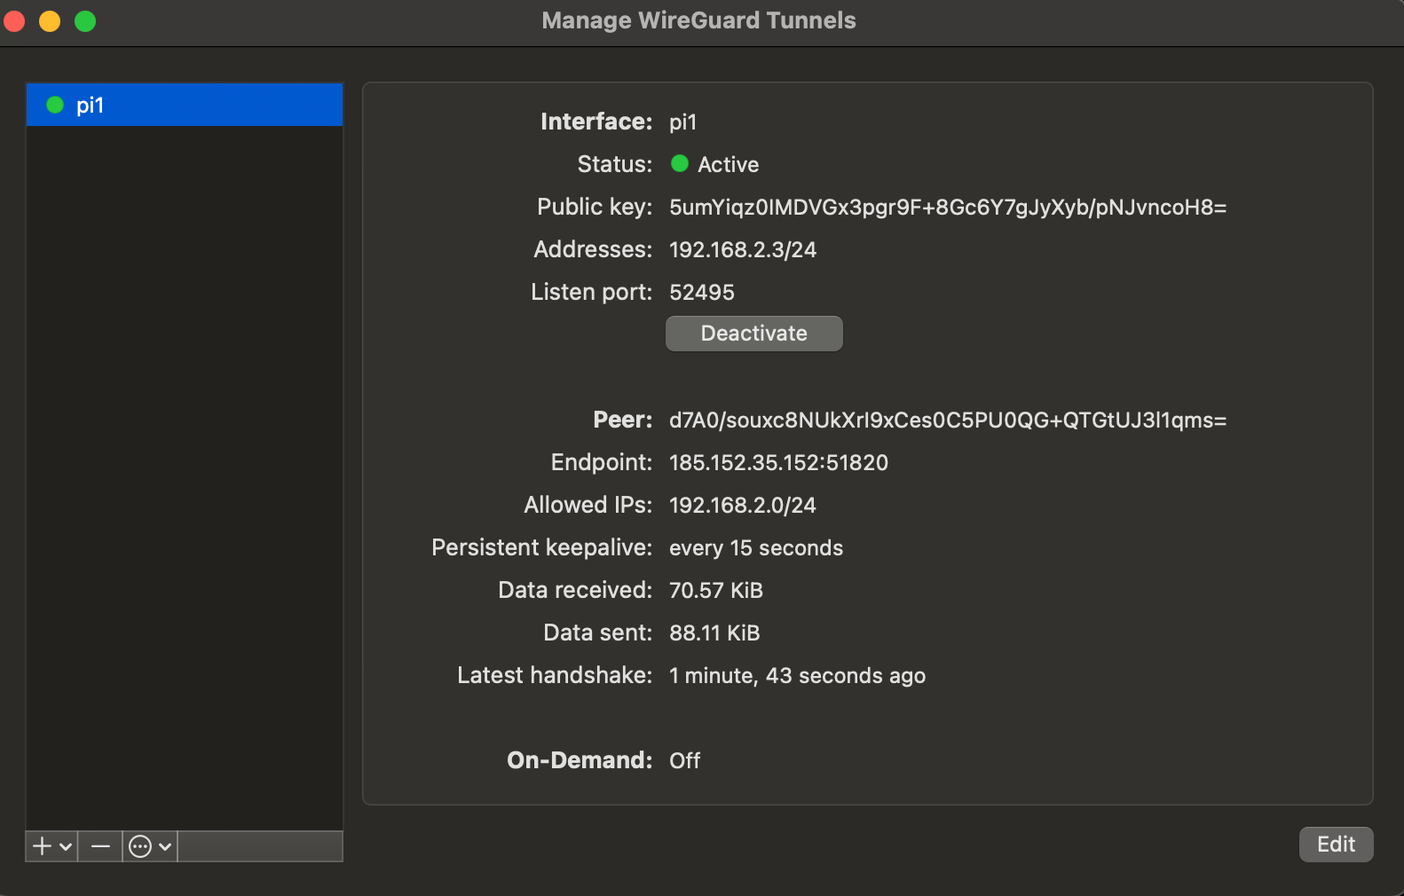The height and width of the screenshot is (896, 1404).
Task: Click the interface public key value
Action: pos(947,207)
